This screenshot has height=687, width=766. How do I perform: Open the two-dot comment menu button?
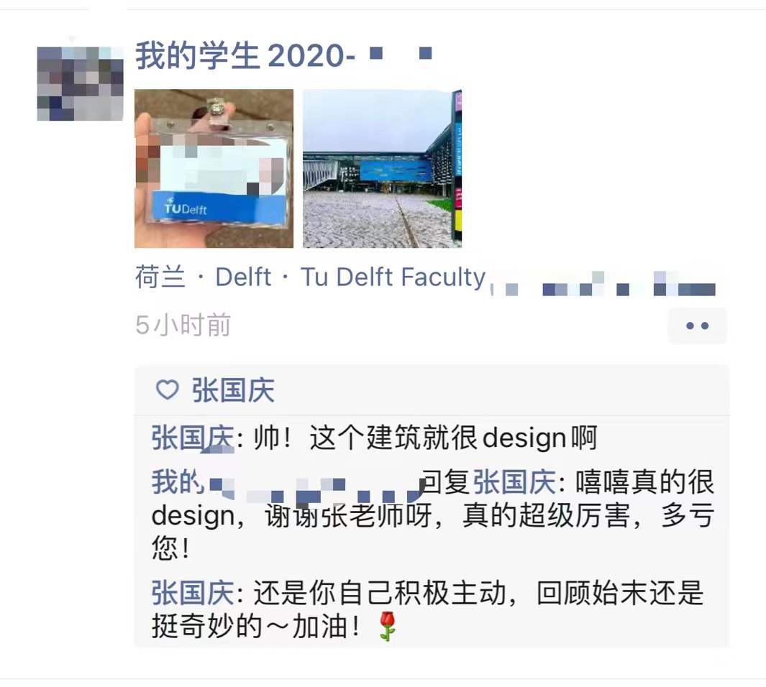tap(697, 326)
